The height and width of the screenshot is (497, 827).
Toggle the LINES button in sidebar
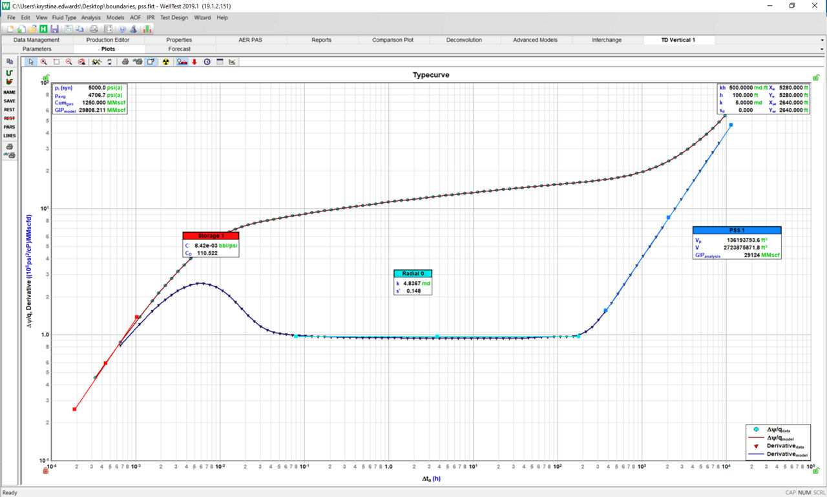10,136
